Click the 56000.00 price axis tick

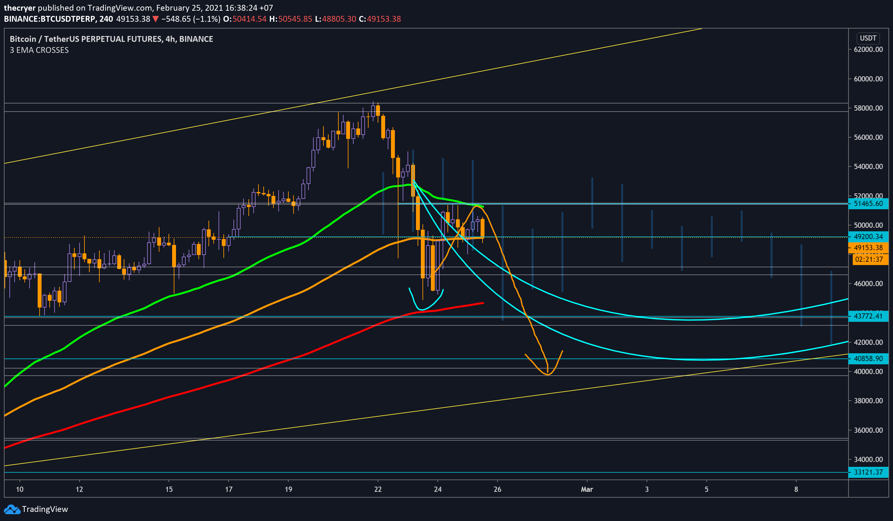click(868, 137)
